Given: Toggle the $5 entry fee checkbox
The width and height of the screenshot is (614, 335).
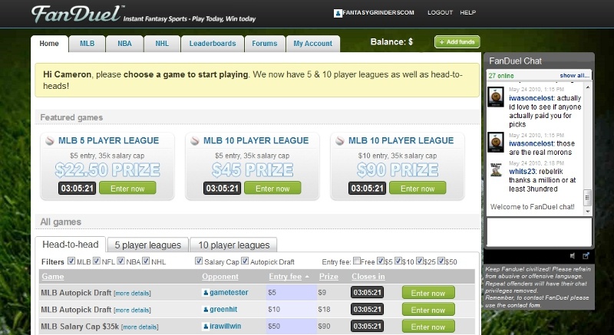Looking at the screenshot, I should point(381,261).
